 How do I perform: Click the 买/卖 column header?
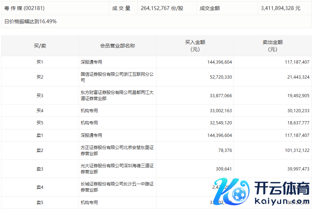(x=40, y=46)
